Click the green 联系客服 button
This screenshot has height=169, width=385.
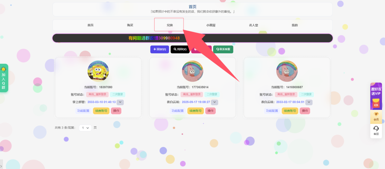pyautogui.click(x=223, y=49)
